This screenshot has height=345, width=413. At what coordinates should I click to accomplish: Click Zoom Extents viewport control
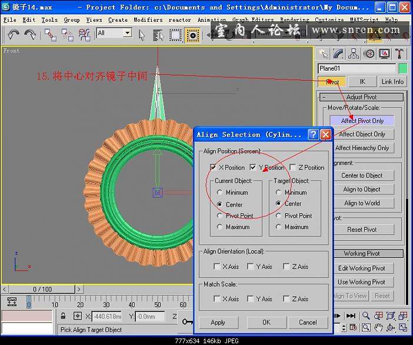coord(391,316)
